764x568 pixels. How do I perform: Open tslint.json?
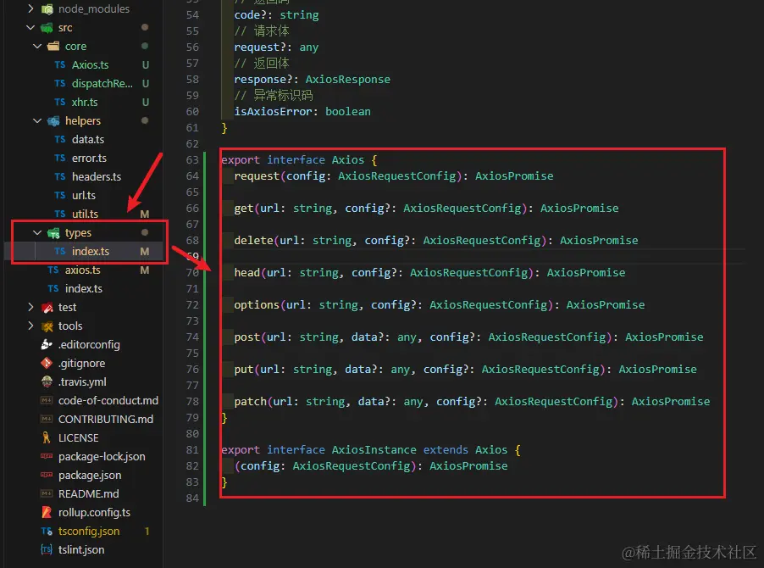(x=81, y=549)
